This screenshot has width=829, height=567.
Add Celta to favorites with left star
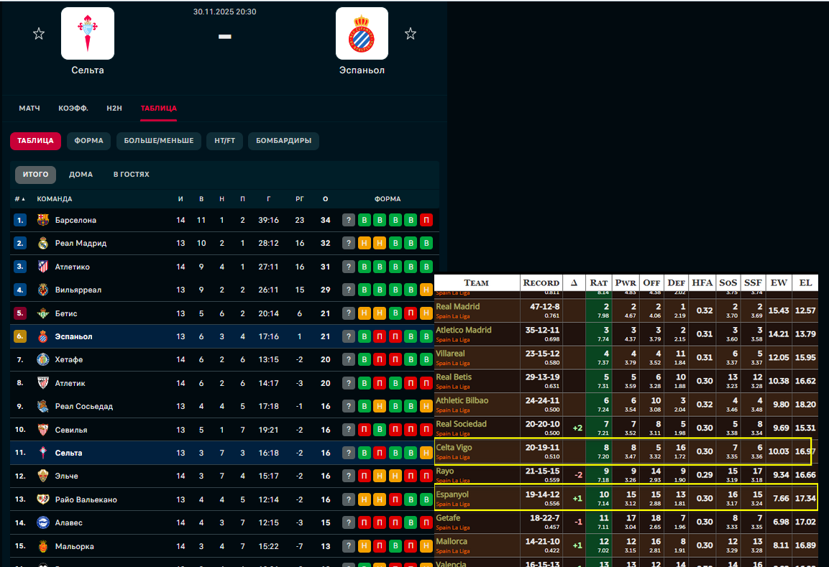tap(39, 34)
